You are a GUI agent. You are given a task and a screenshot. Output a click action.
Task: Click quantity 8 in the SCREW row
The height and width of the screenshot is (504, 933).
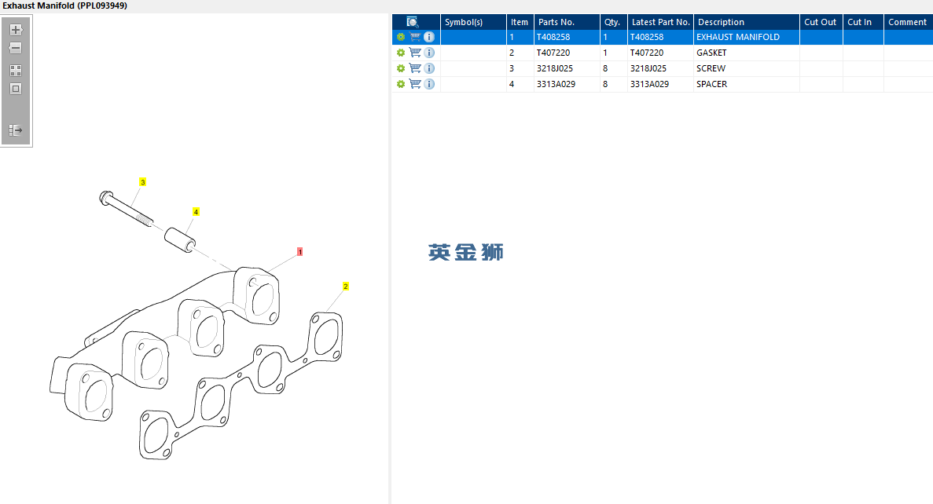click(x=605, y=68)
